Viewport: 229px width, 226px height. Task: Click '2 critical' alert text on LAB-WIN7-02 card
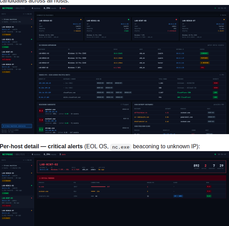click(x=172, y=31)
